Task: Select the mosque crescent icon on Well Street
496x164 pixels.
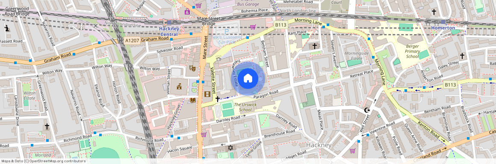Action: point(367,110)
